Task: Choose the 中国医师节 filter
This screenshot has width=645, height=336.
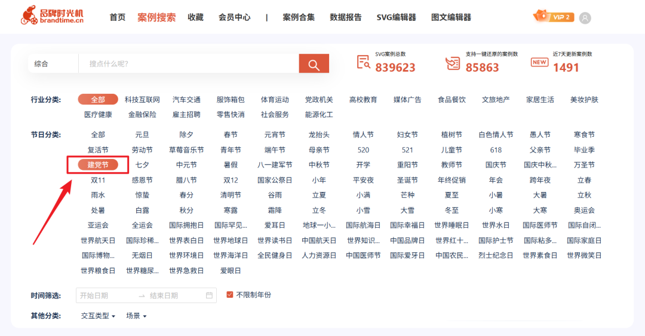Action: coord(363,255)
